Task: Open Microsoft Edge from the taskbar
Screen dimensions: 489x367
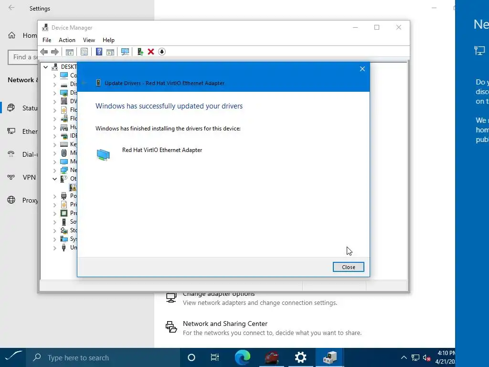Action: (242, 357)
